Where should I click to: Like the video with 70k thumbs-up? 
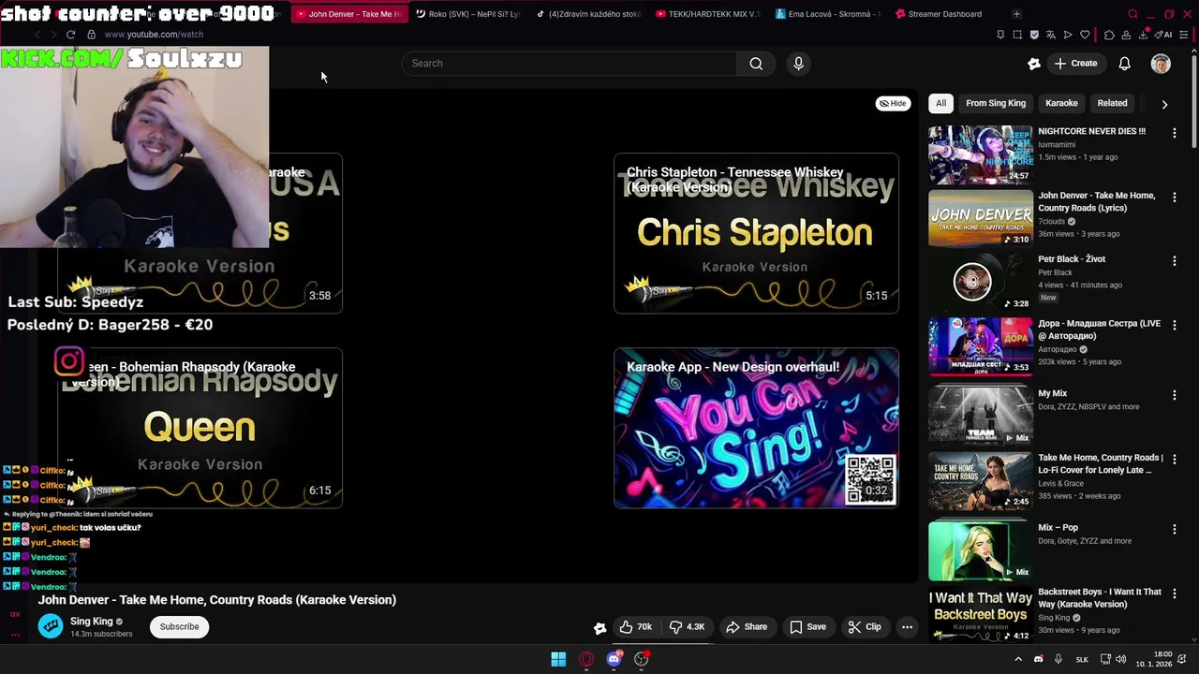tap(635, 627)
